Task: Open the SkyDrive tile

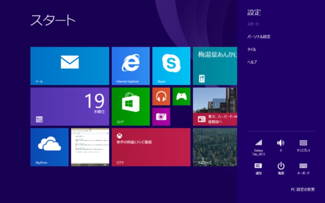Action: (x=49, y=147)
